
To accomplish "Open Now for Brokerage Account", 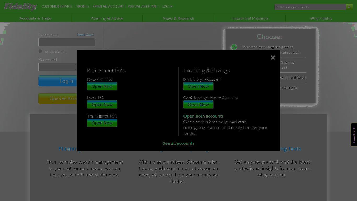I will (198, 86).
